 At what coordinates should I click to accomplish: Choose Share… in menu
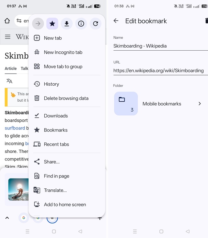pos(67,161)
